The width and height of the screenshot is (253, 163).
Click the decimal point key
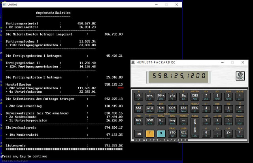pos(217,134)
